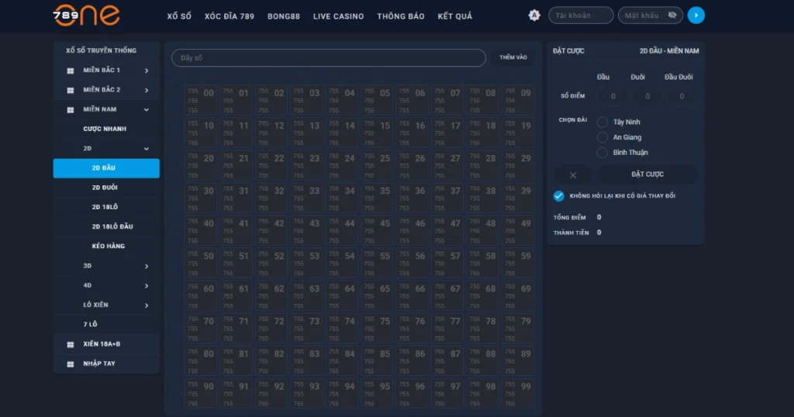Expand Miền Bắc 1 section

point(147,71)
